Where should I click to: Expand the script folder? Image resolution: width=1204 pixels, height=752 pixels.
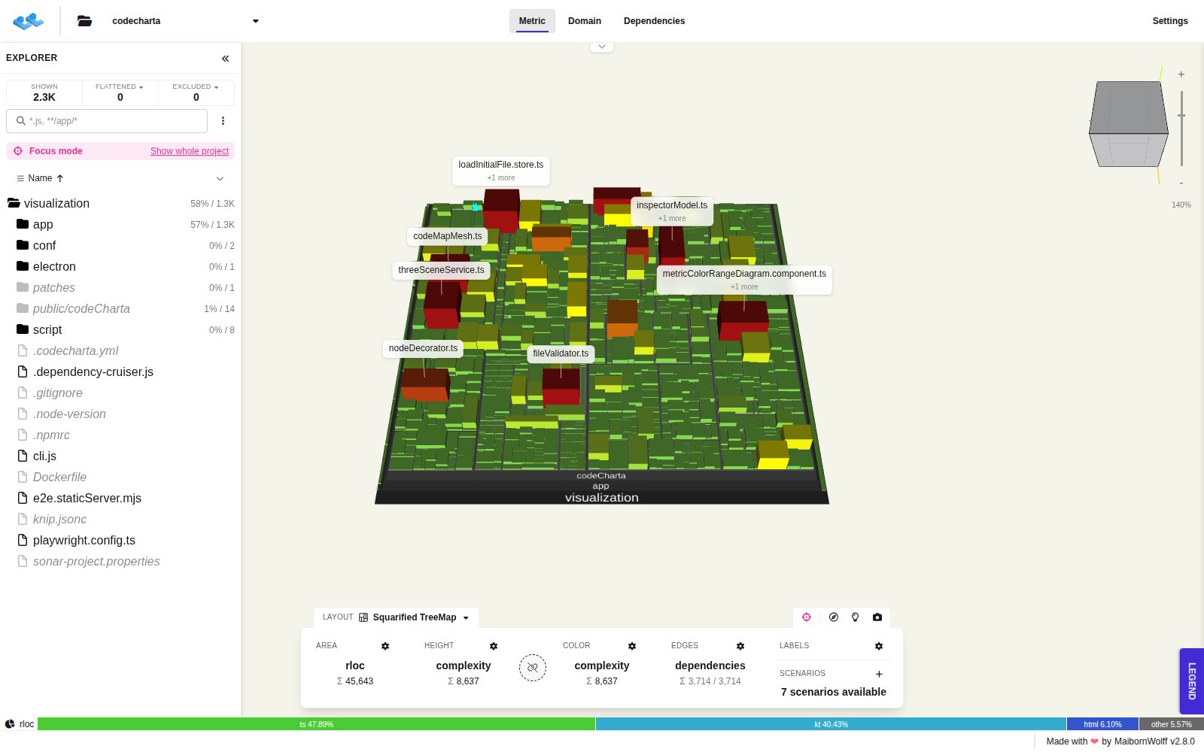tap(120, 329)
